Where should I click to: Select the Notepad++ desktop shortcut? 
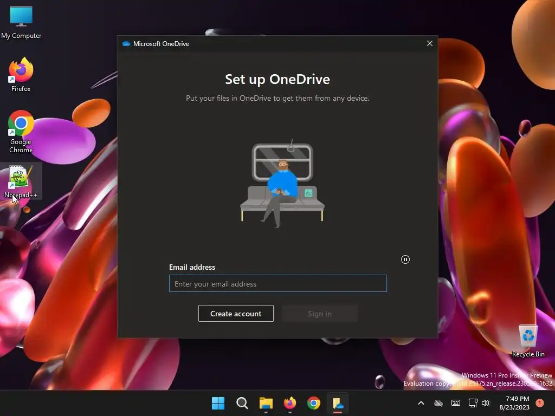click(21, 182)
